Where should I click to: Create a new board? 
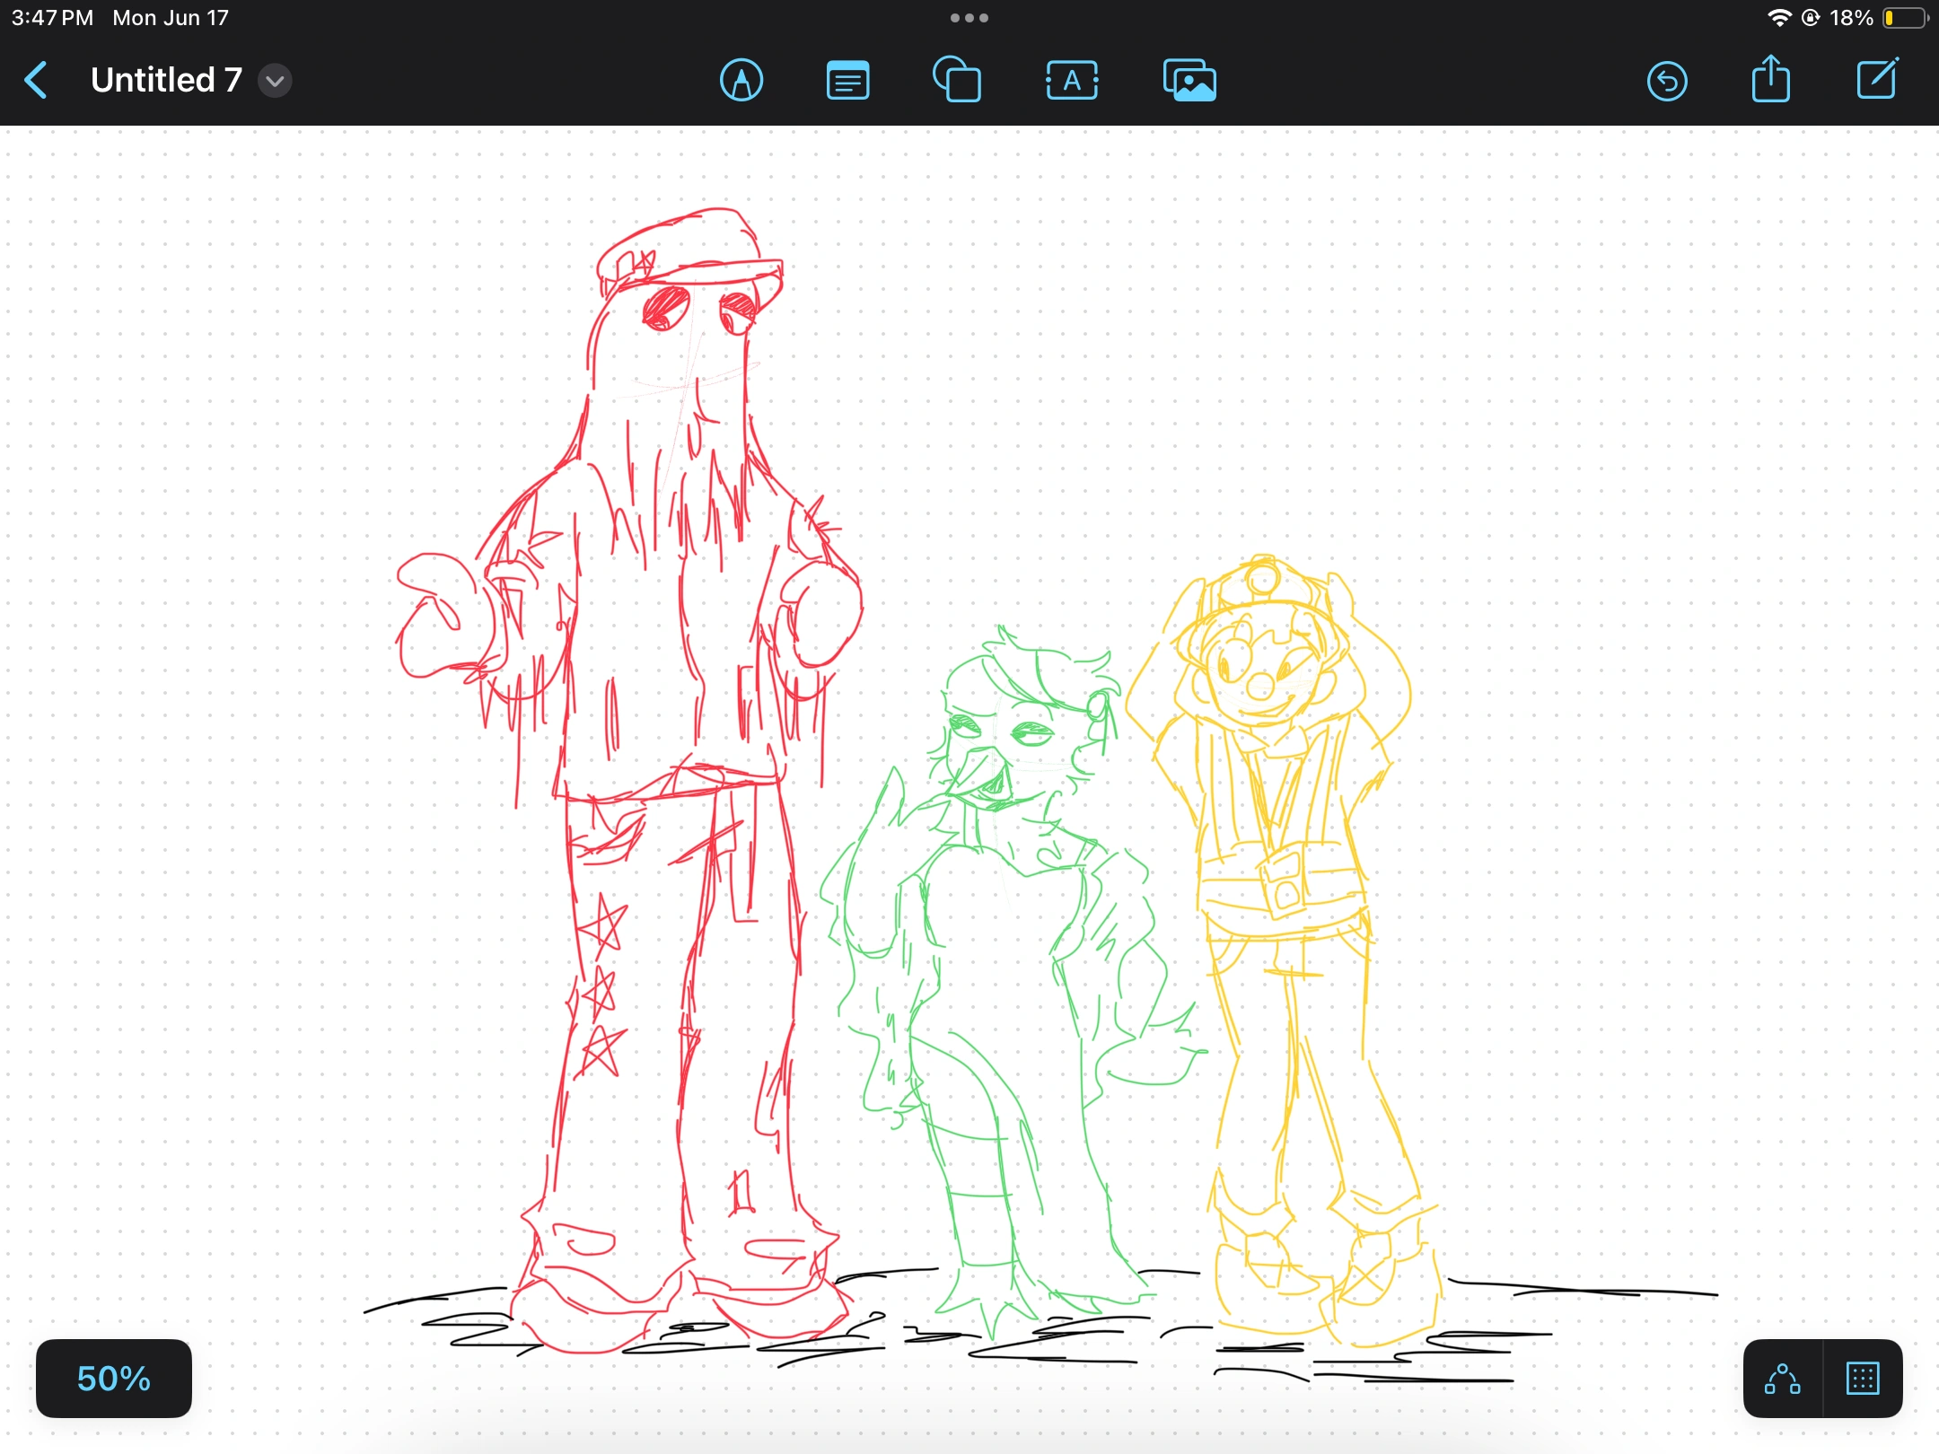pos(1877,81)
